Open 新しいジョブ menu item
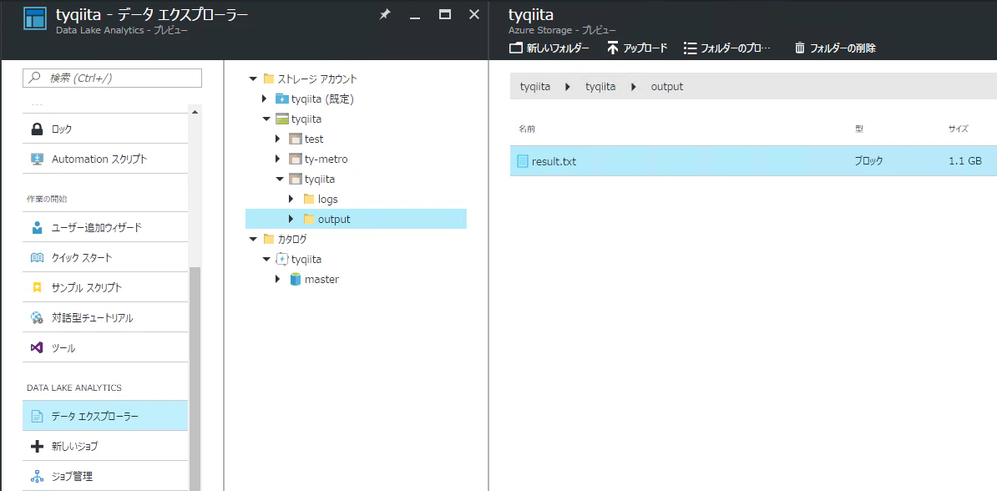The height and width of the screenshot is (491, 997). (x=105, y=446)
